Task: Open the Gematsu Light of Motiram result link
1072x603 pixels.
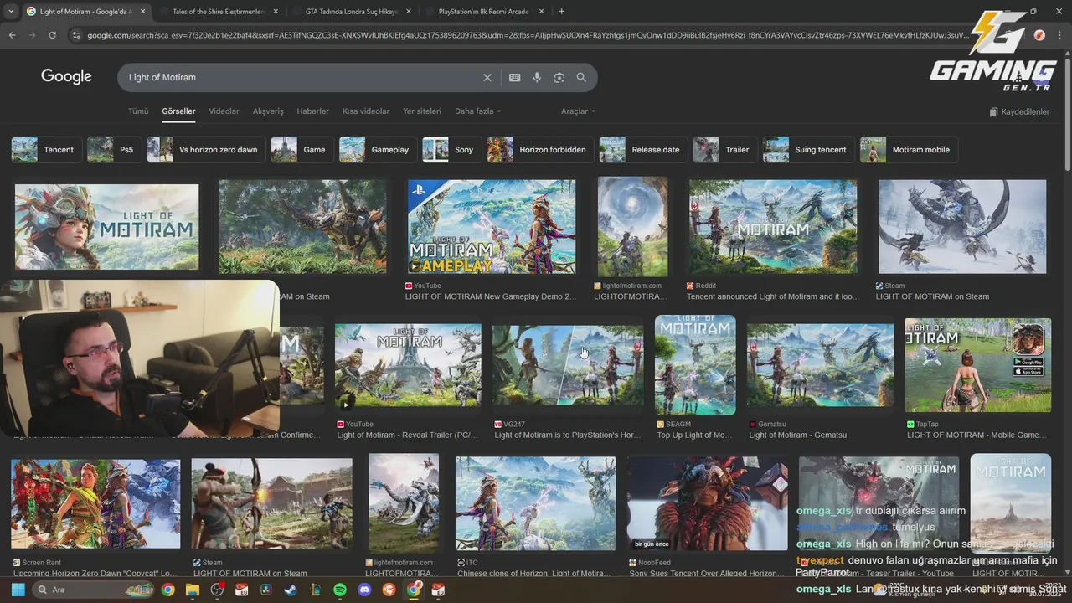Action: coord(797,435)
